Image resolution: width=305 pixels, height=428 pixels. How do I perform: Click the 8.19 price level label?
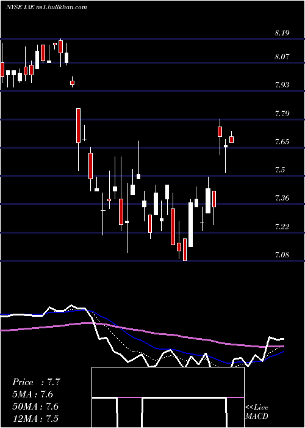pyautogui.click(x=282, y=33)
